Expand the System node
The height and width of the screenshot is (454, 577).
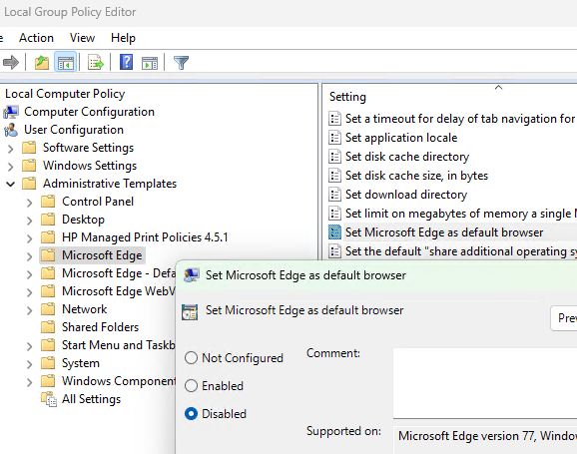[x=29, y=364]
